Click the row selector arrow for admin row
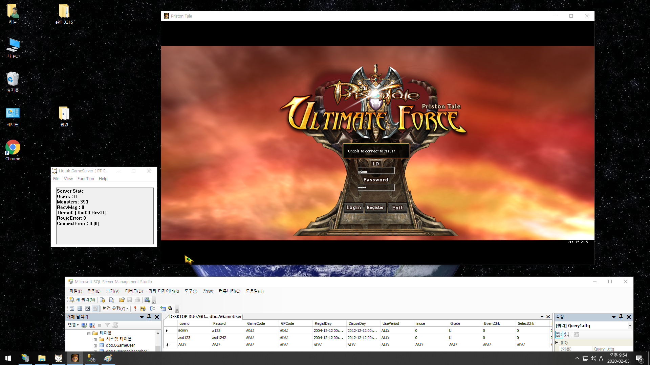The height and width of the screenshot is (365, 650). [x=167, y=331]
